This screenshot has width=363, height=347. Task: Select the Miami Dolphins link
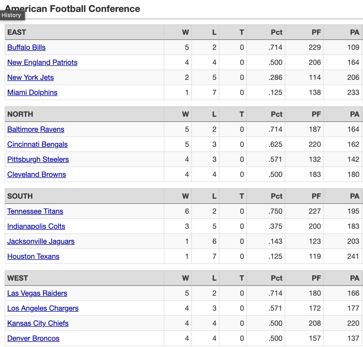click(32, 93)
